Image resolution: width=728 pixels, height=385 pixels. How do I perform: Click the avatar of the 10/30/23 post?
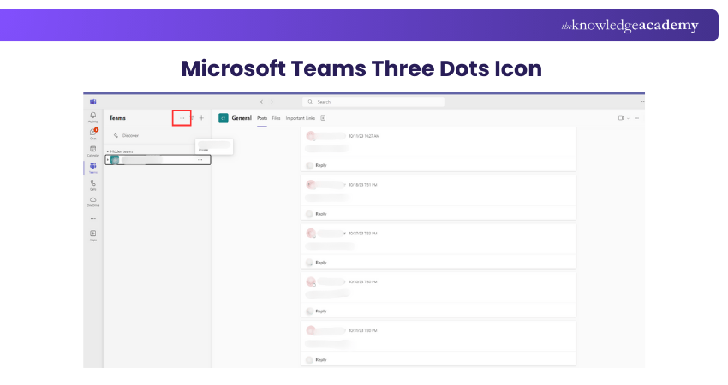point(311,281)
